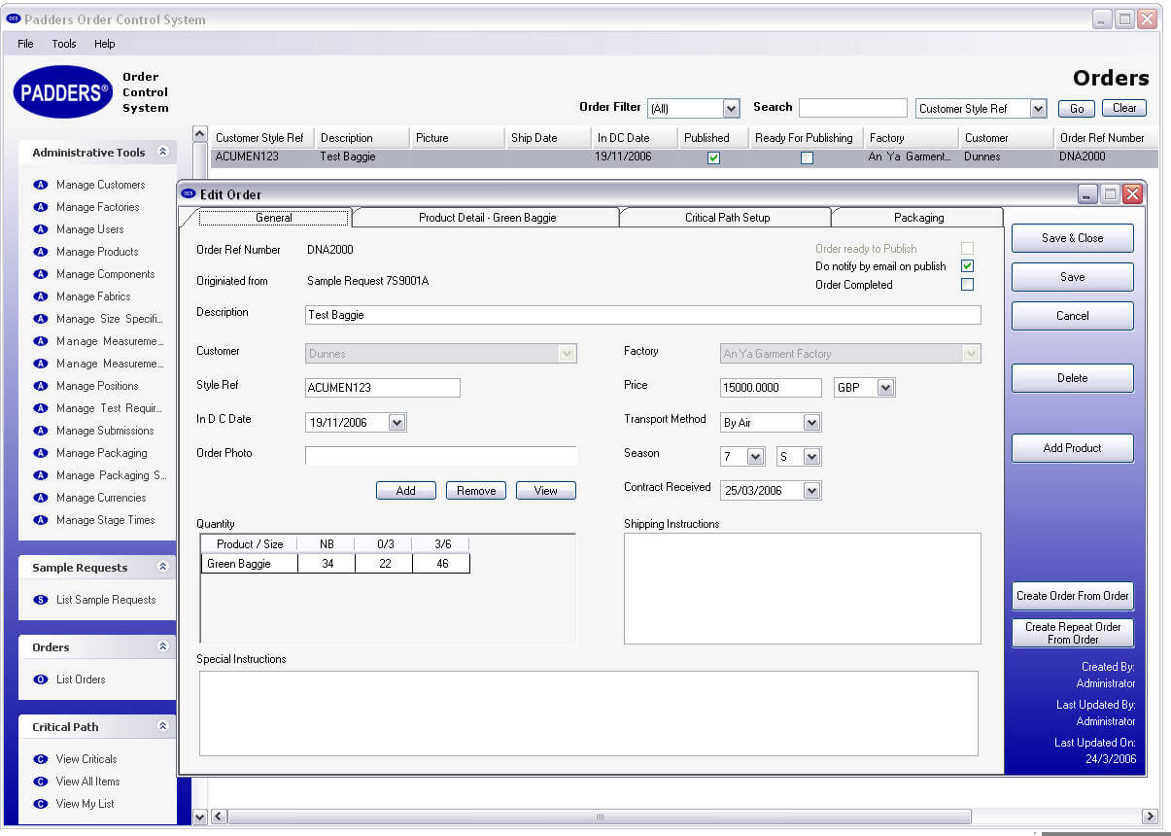Open the Help menu
1171x836 pixels.
[105, 44]
